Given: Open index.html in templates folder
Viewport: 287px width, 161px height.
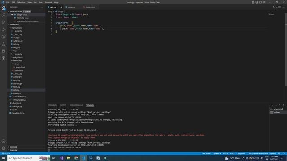Looking at the screenshot, I should pos(20,67).
